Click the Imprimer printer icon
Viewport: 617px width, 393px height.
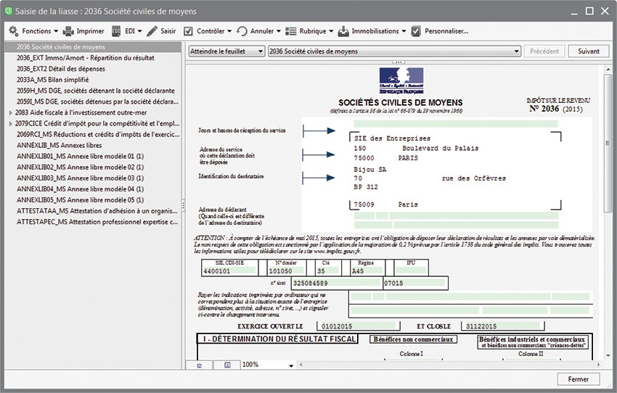pos(69,31)
